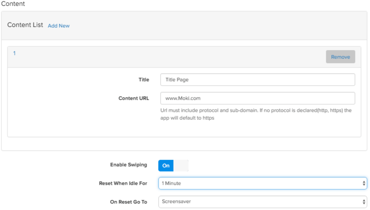370x210 pixels.
Task: Click the On Reset Go To label
Action: point(129,202)
